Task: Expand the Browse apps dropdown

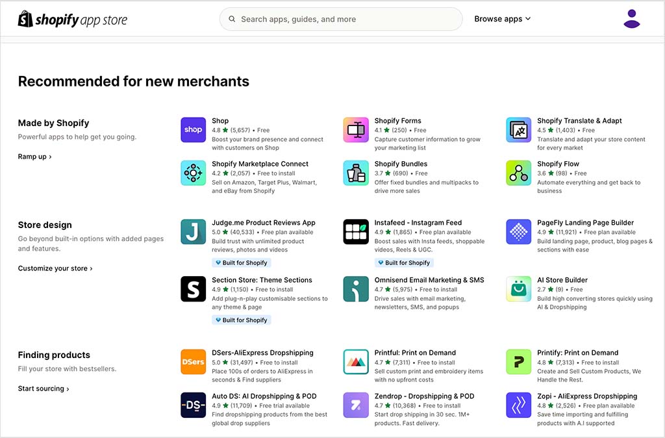Action: coord(502,19)
